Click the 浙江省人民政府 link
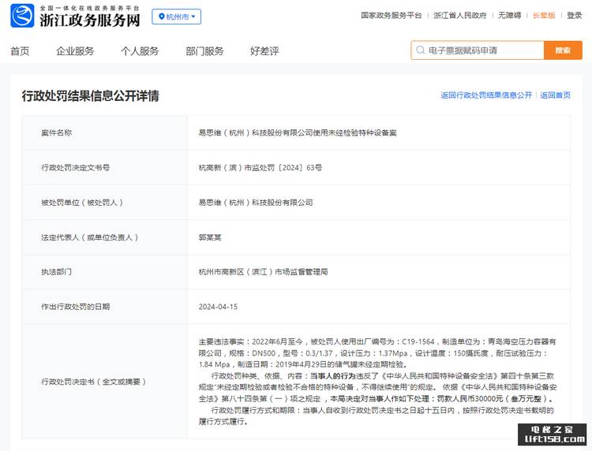 (460, 16)
